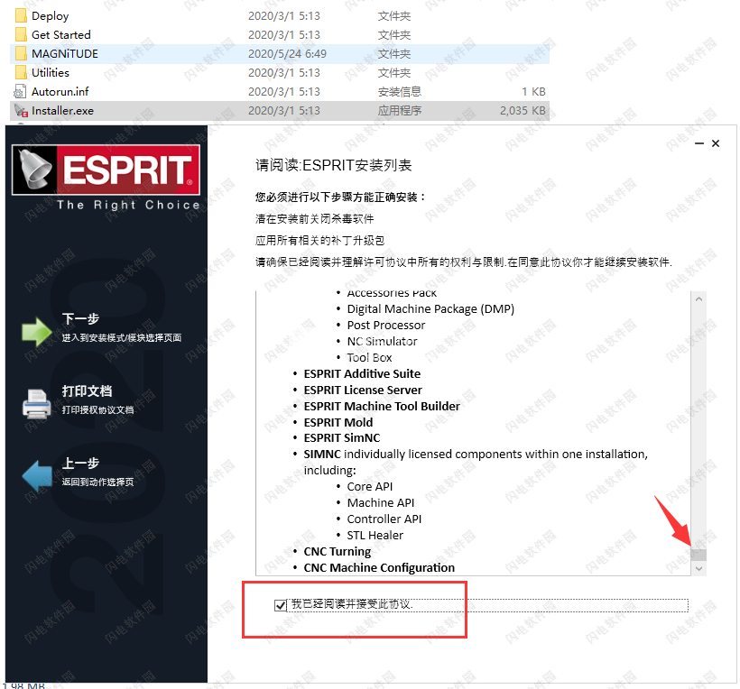740x689 pixels.
Task: Click the ESPRIT logo banner
Action: tap(106, 170)
